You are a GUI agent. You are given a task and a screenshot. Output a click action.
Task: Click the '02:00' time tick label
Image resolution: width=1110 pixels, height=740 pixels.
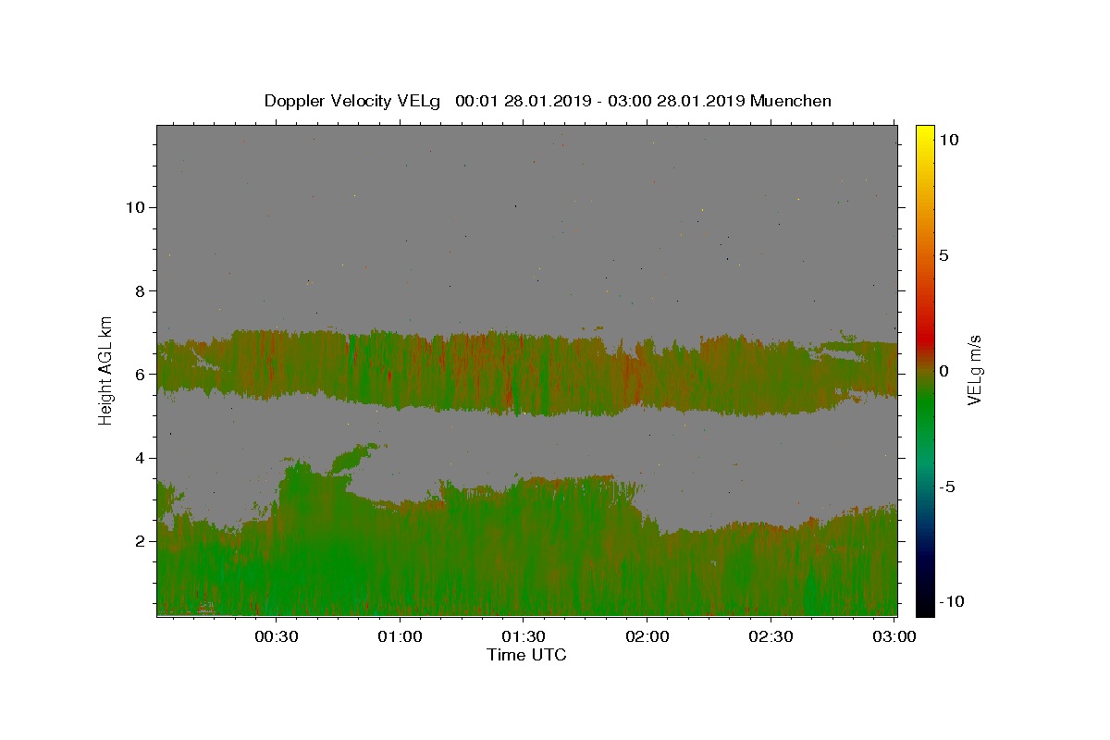(x=647, y=636)
